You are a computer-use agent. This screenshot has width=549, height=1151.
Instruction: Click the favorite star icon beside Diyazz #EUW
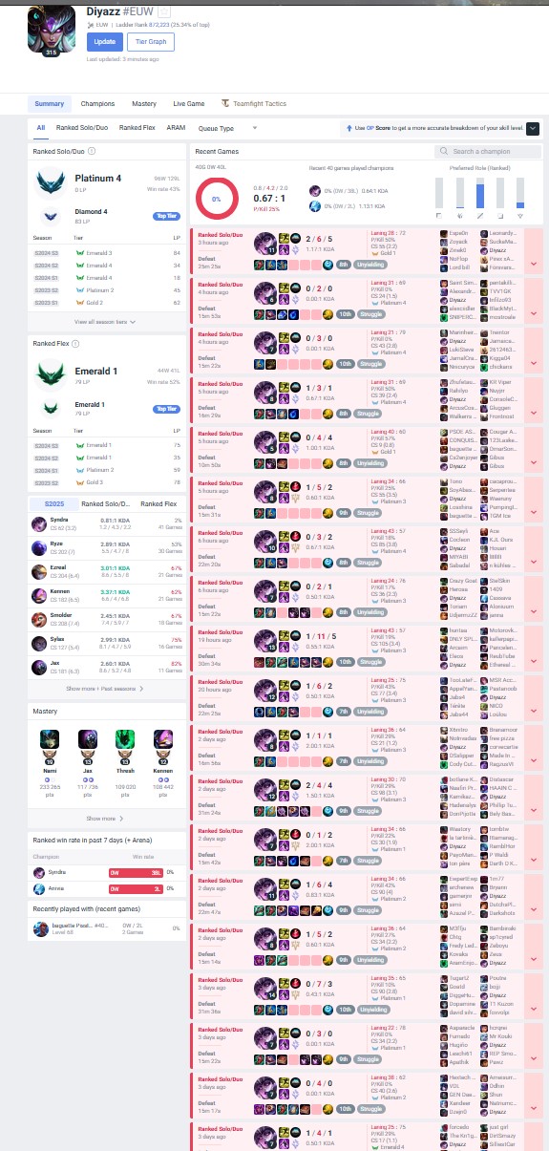tap(163, 11)
